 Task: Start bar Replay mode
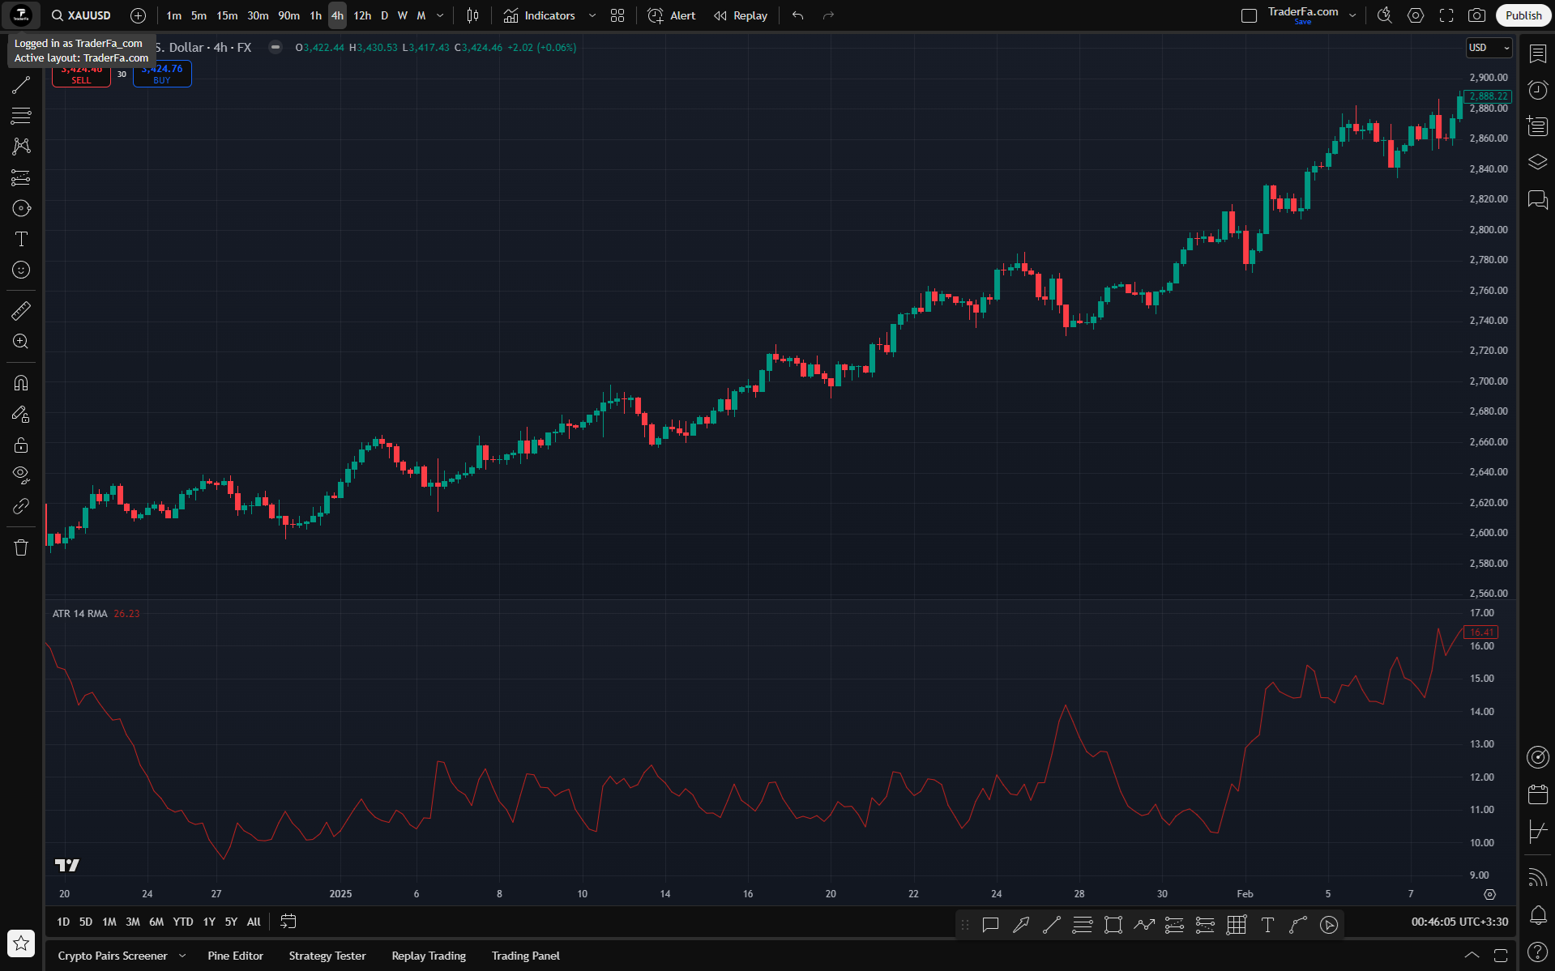(x=741, y=15)
